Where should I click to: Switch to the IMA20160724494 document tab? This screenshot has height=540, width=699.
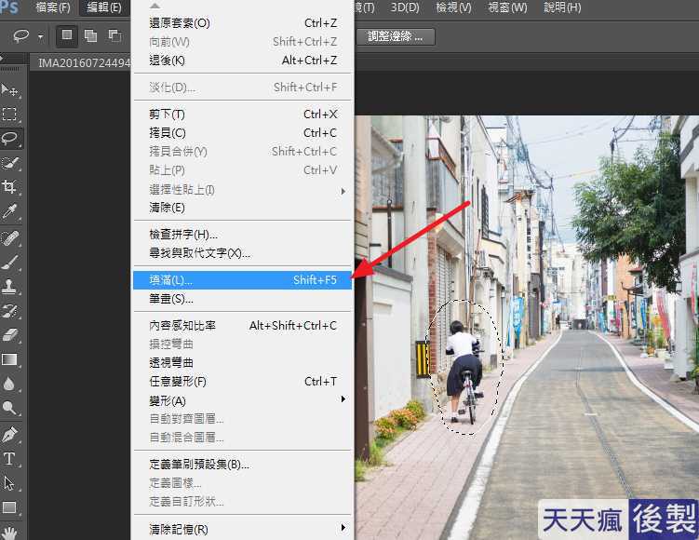80,62
